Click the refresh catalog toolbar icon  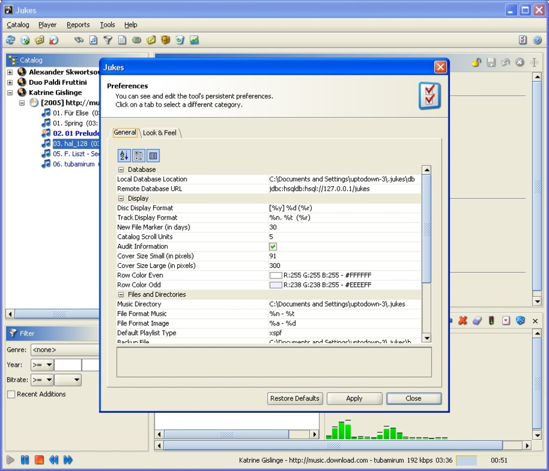point(11,40)
